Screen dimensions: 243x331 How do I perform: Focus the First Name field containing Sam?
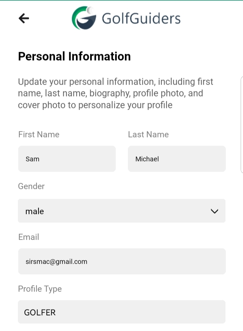[x=67, y=159]
